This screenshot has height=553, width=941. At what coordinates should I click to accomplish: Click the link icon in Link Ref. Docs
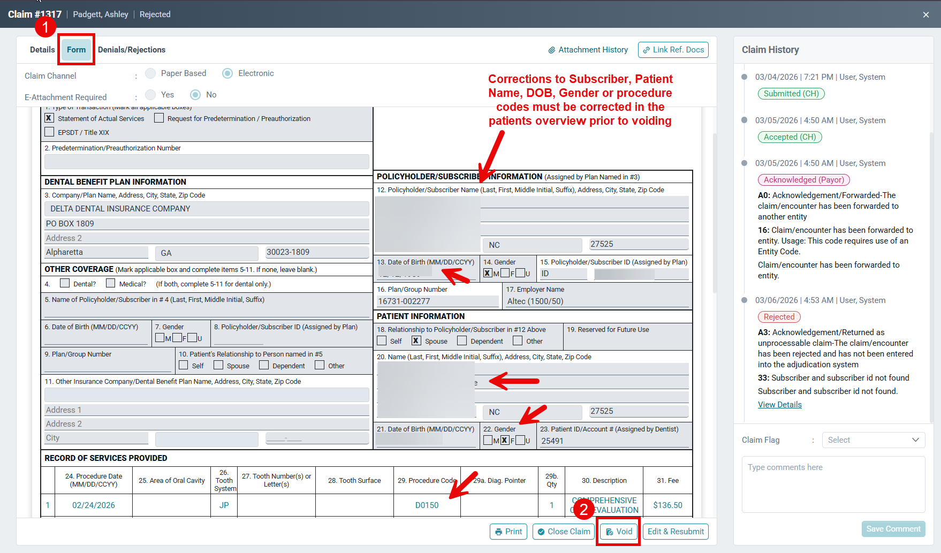(x=646, y=50)
